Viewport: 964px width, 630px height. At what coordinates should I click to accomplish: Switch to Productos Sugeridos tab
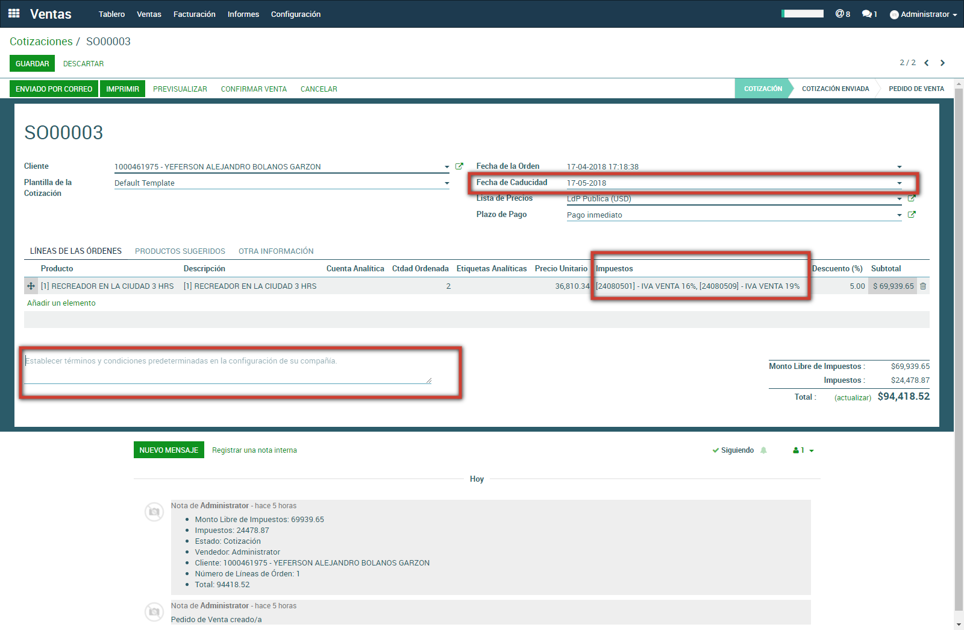coord(180,251)
